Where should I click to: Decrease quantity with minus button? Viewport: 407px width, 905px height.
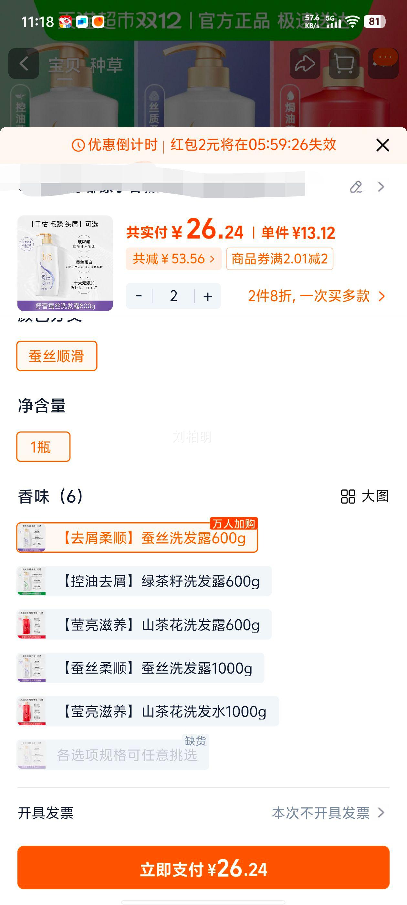pyautogui.click(x=139, y=296)
